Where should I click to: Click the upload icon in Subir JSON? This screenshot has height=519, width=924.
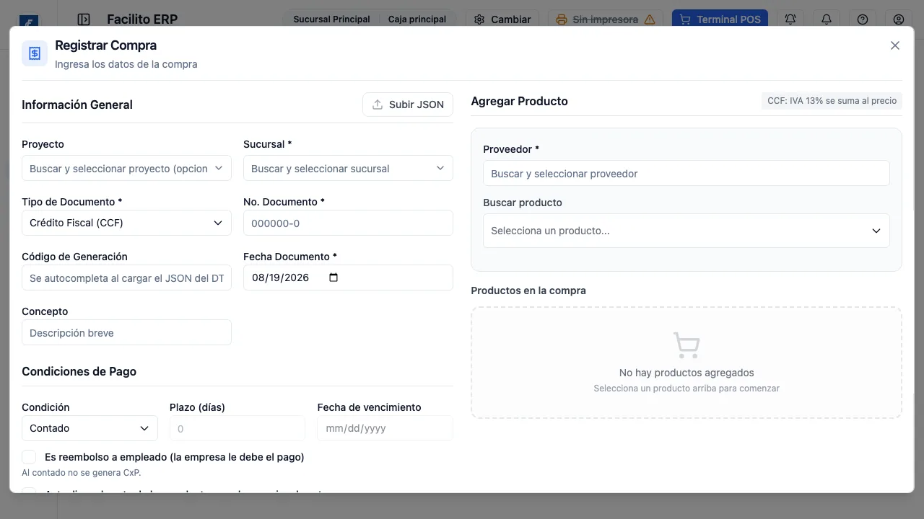378,105
